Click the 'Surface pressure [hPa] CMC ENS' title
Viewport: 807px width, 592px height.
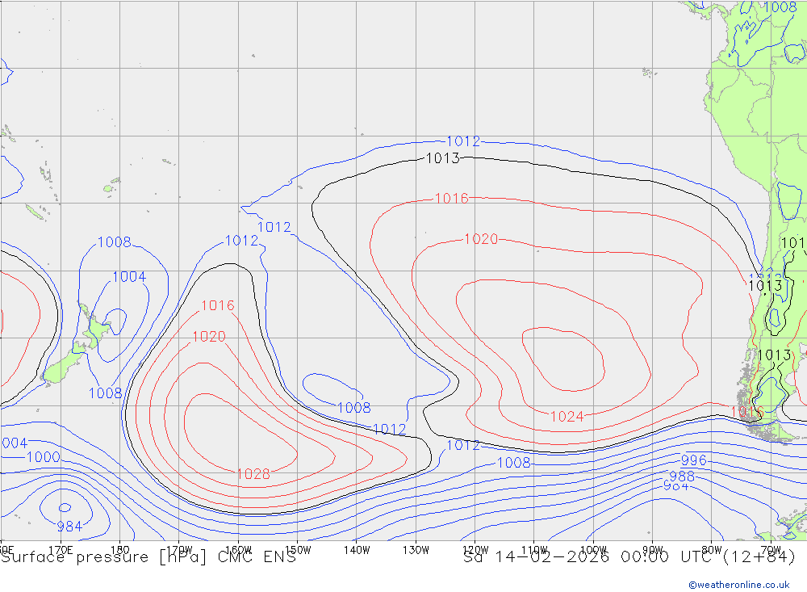pos(148,557)
